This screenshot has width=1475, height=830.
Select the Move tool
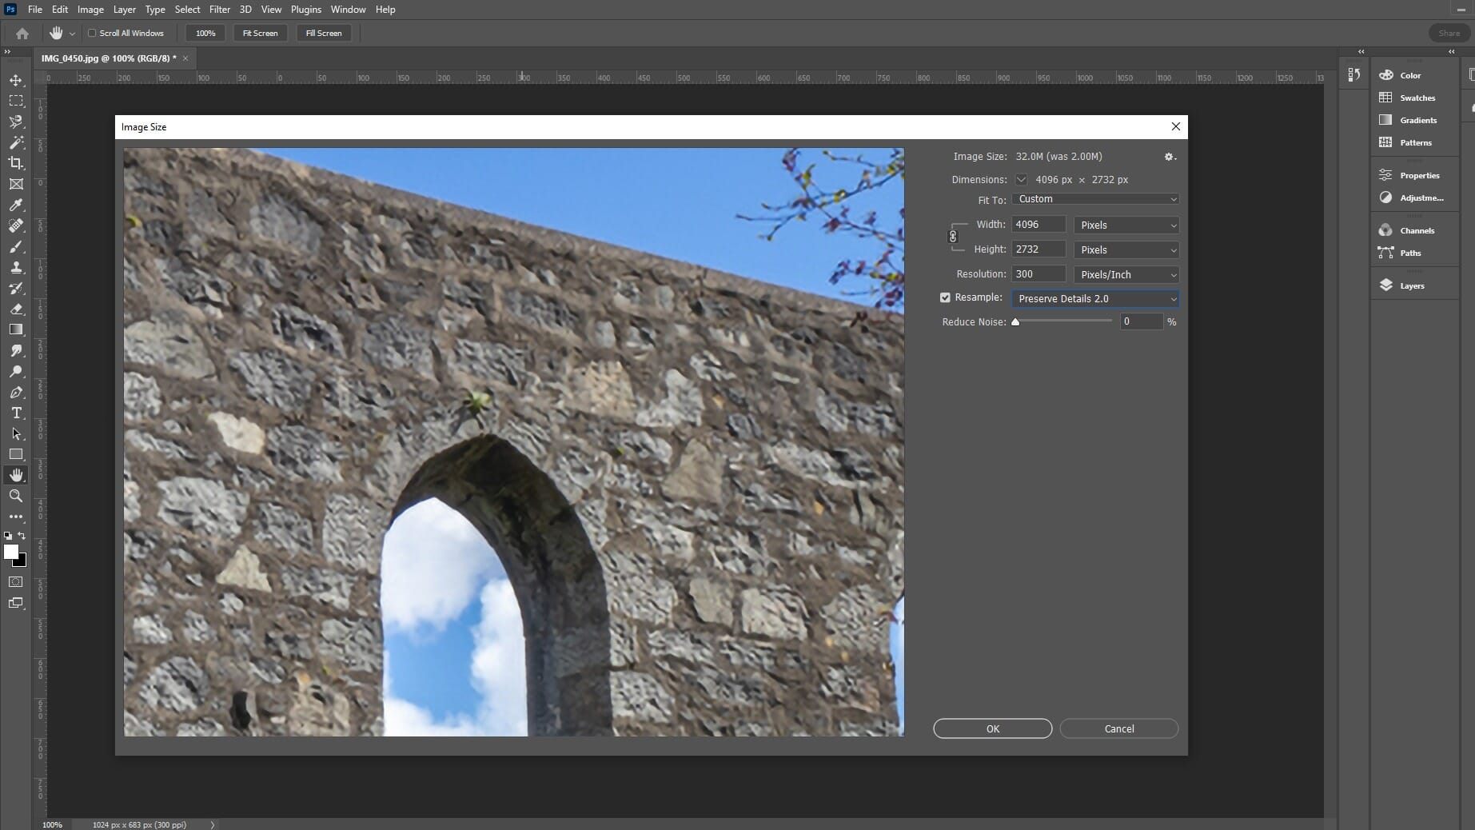(x=16, y=80)
